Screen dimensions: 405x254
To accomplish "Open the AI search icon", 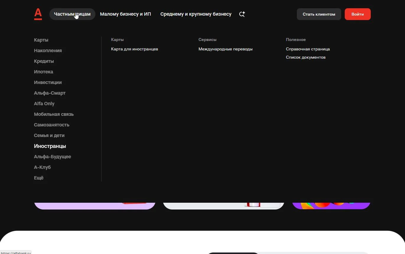I will 242,14.
